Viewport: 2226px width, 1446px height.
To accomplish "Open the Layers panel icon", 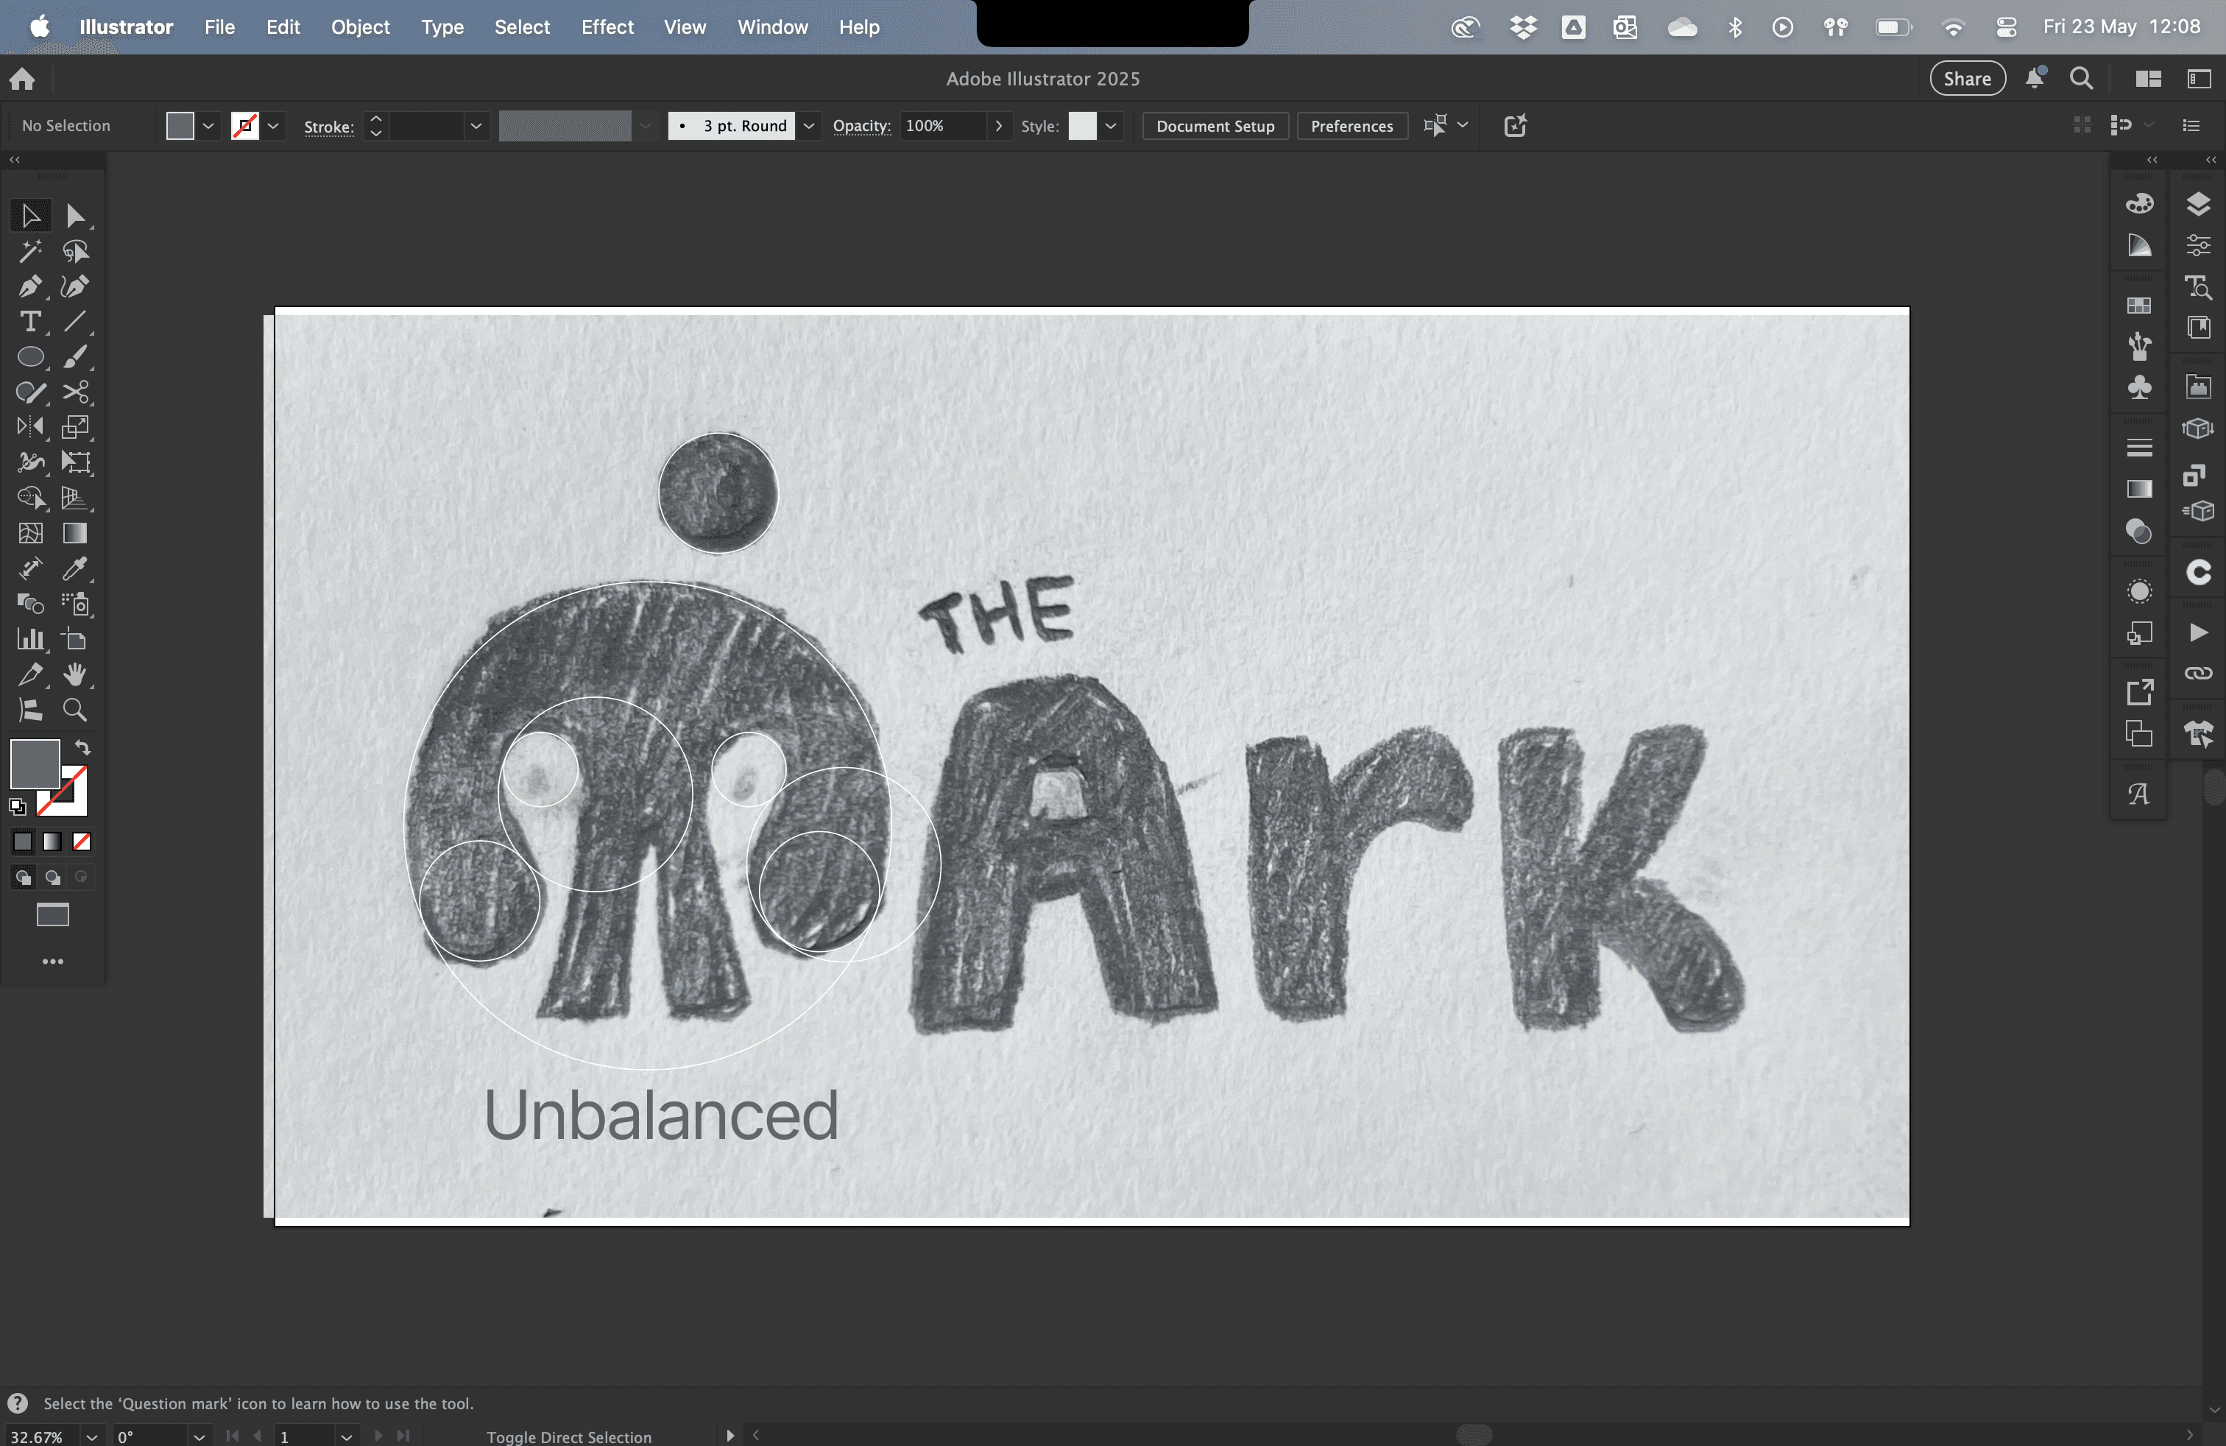I will (2198, 203).
